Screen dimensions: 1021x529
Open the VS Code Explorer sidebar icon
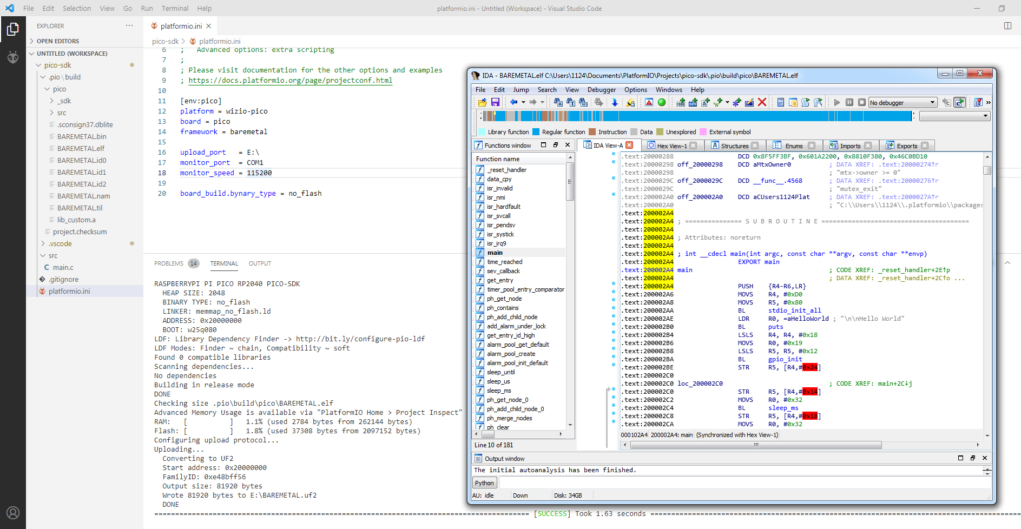tap(13, 29)
